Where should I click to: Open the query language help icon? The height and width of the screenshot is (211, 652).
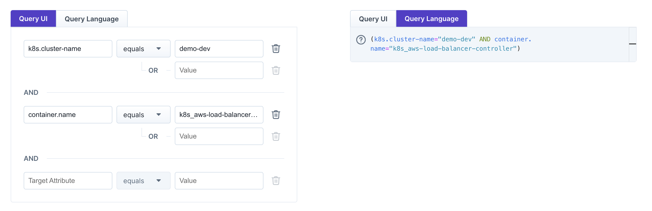361,40
